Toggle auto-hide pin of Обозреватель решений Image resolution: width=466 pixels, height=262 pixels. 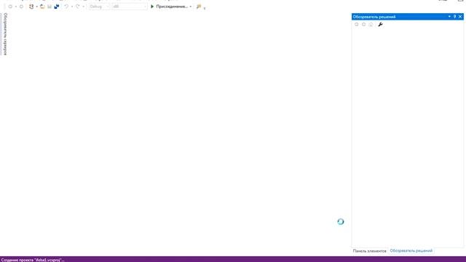[454, 17]
